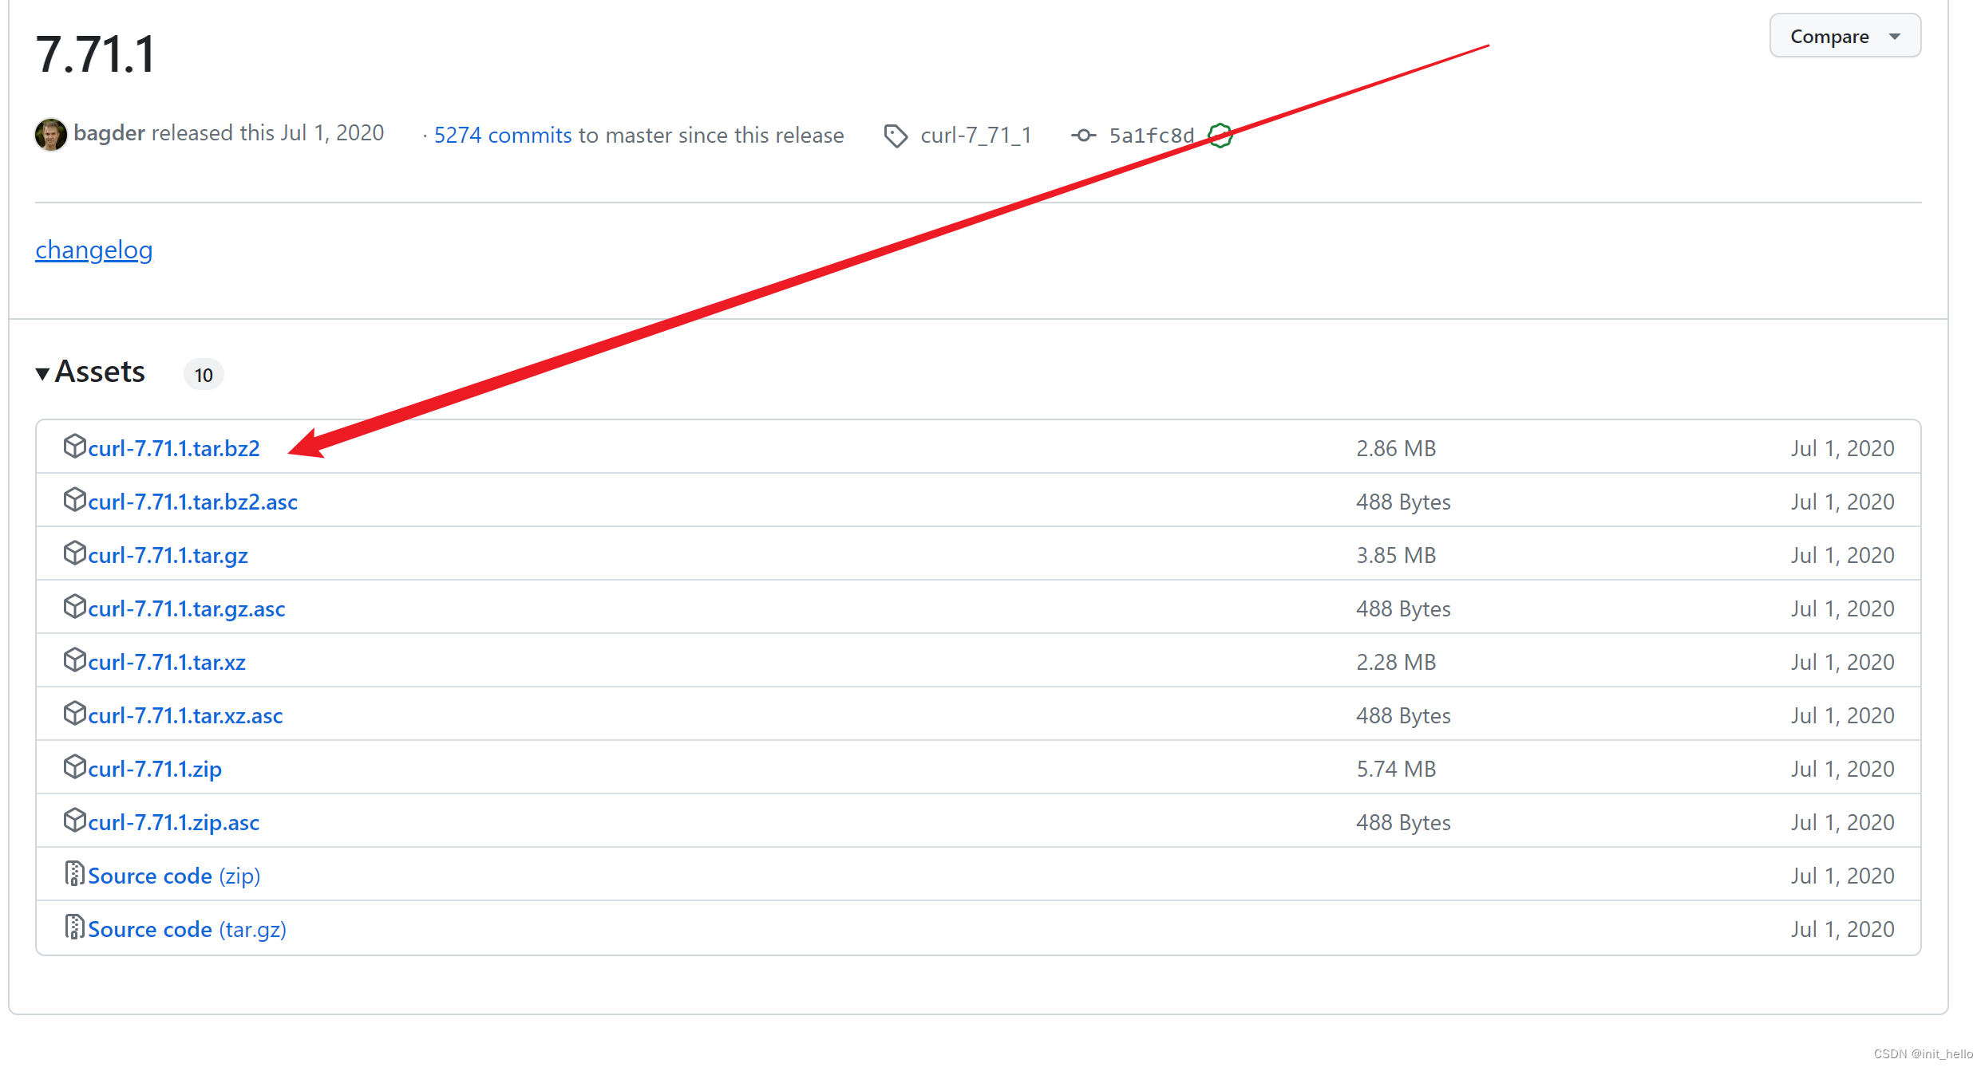
Task: Download Source code (zip)
Action: point(174,876)
